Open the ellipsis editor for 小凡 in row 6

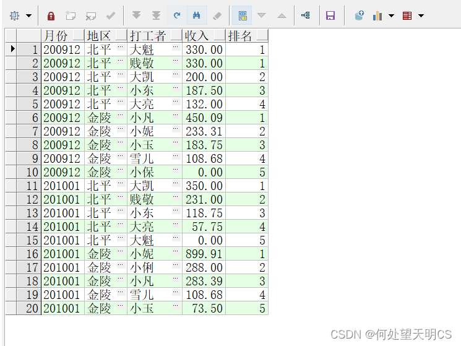[x=176, y=115]
